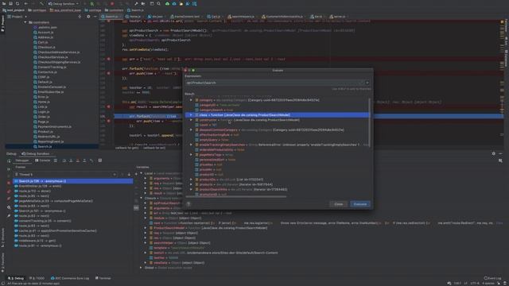The height and width of the screenshot is (286, 509).
Task: Click the horizontal scrollbar in Evaluate results
Action: (236, 196)
